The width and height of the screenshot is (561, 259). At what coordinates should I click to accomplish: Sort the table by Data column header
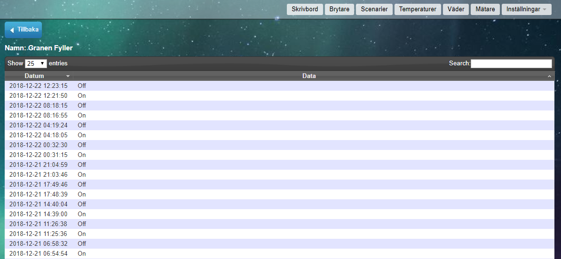(309, 76)
